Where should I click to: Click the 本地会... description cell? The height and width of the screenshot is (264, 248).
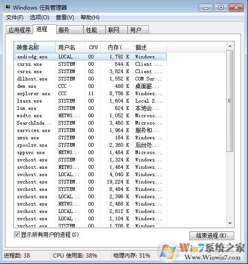click(147, 108)
